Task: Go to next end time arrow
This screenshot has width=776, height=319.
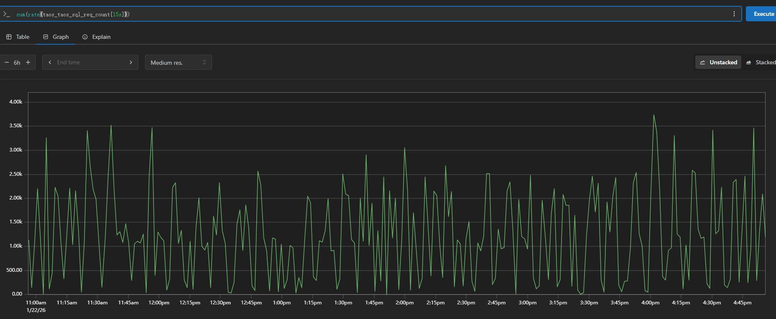Action: click(x=131, y=62)
